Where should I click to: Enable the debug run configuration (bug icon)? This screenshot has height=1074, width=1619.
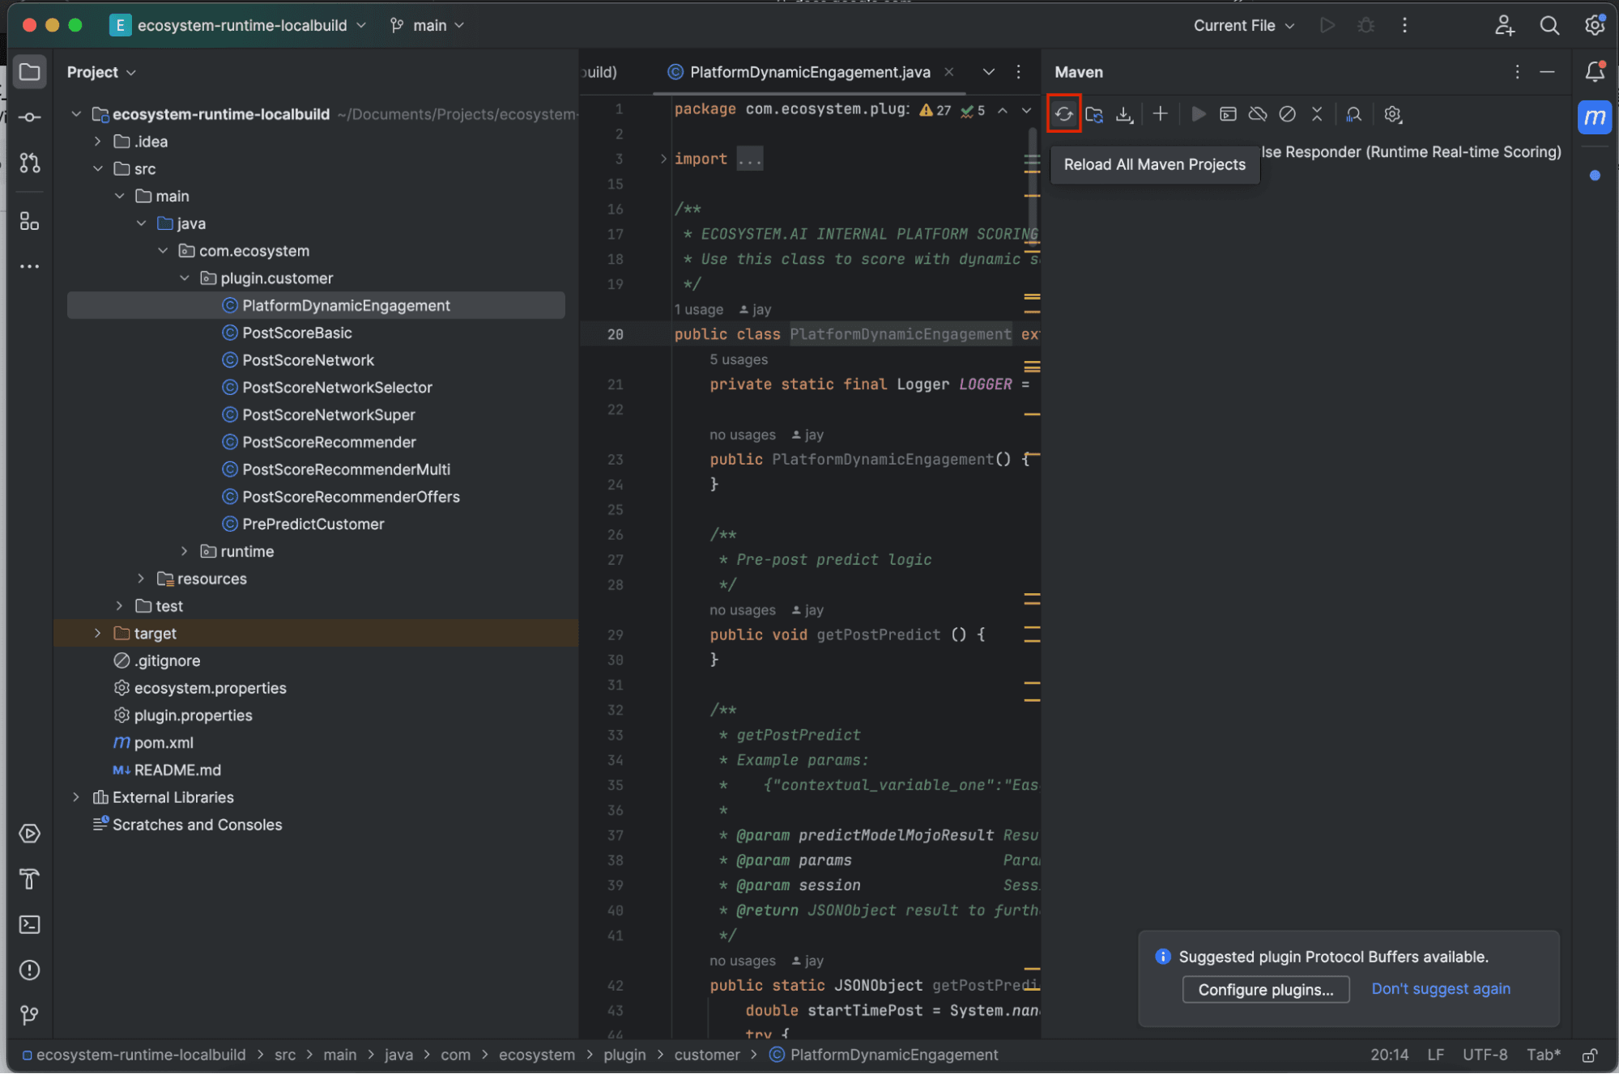tap(1365, 25)
